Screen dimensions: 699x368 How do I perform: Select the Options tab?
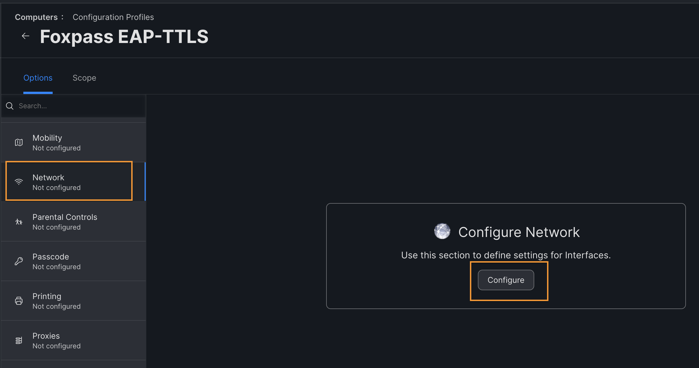(38, 78)
